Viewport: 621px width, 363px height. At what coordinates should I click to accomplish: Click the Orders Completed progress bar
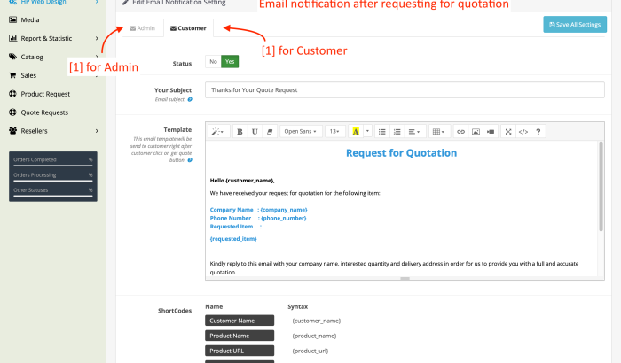tap(53, 166)
